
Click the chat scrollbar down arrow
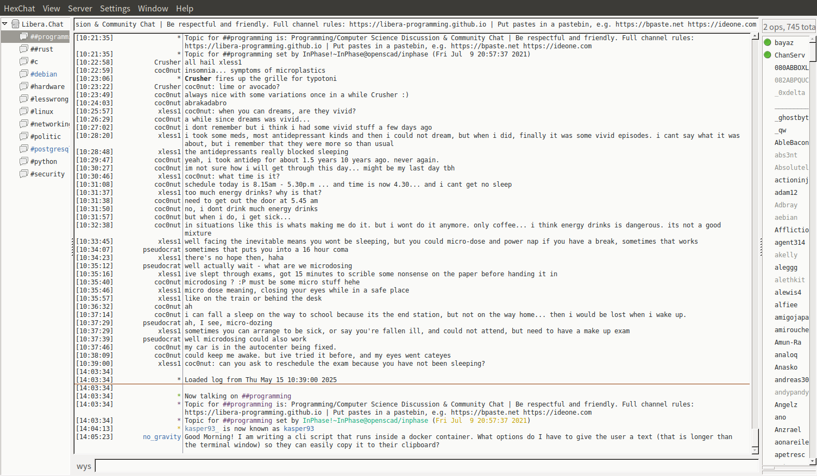coord(755,450)
